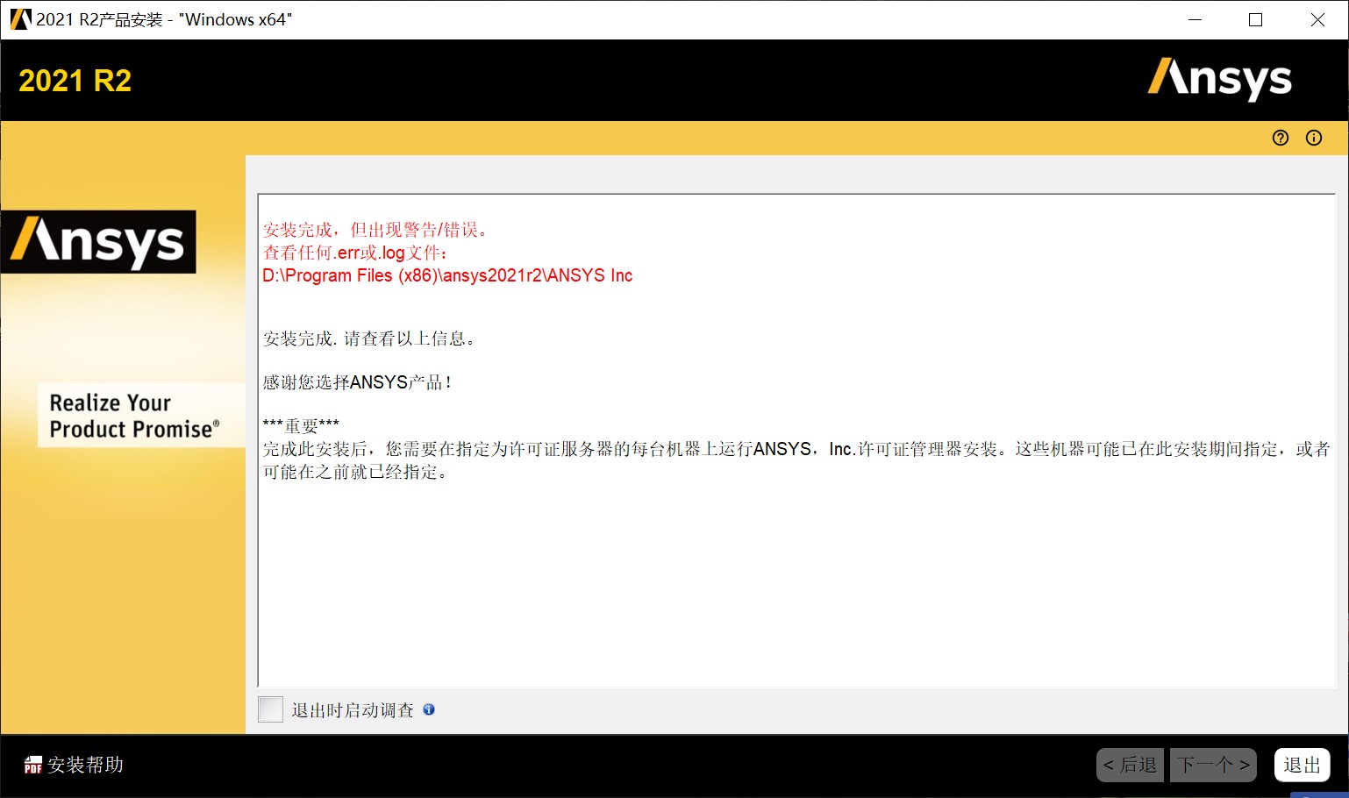Click the ***重要*** heading text
Image resolution: width=1349 pixels, height=798 pixels.
(x=301, y=425)
